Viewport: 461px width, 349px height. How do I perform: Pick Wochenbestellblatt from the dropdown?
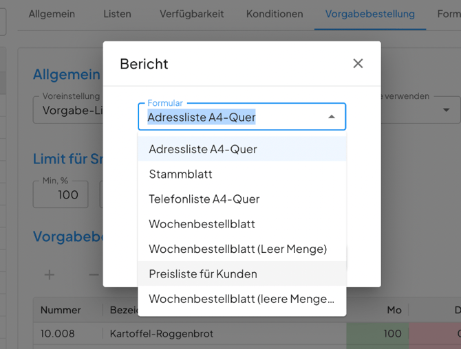click(202, 224)
